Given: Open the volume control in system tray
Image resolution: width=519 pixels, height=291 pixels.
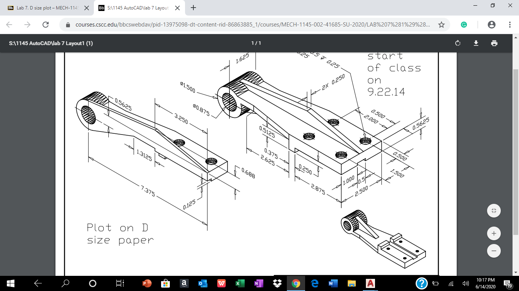Looking at the screenshot, I should tap(465, 283).
